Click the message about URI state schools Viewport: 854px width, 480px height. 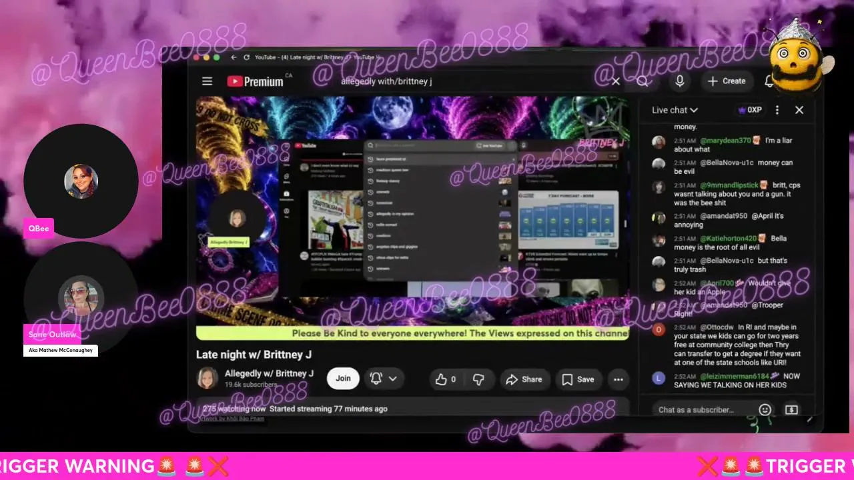[x=737, y=345]
